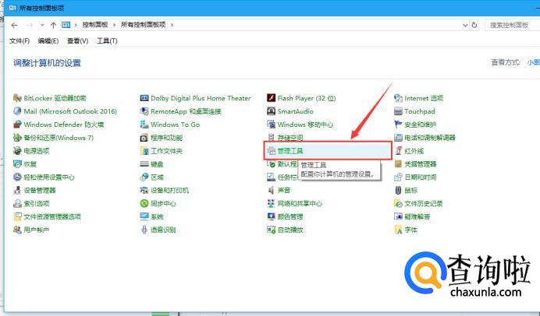
Task: Expand the chevron after 所有控制面板项
Action: [x=172, y=25]
